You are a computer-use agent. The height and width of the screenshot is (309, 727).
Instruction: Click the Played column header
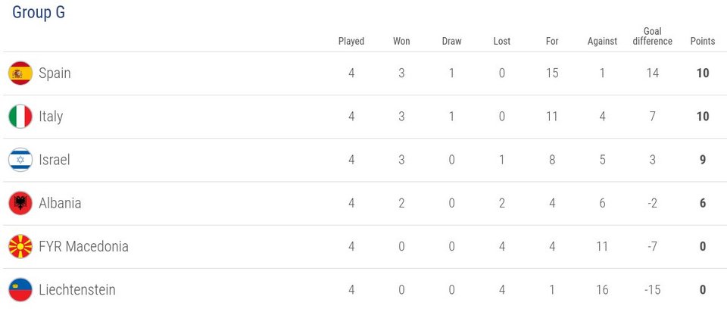[351, 42]
